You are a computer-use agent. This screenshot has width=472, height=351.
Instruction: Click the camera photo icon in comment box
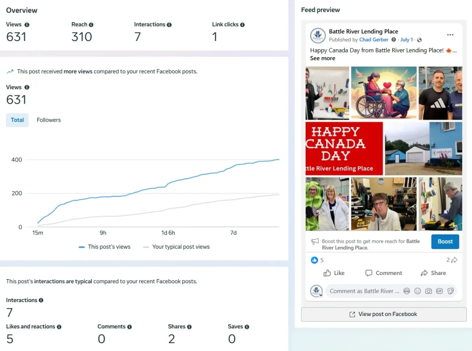[429, 291]
